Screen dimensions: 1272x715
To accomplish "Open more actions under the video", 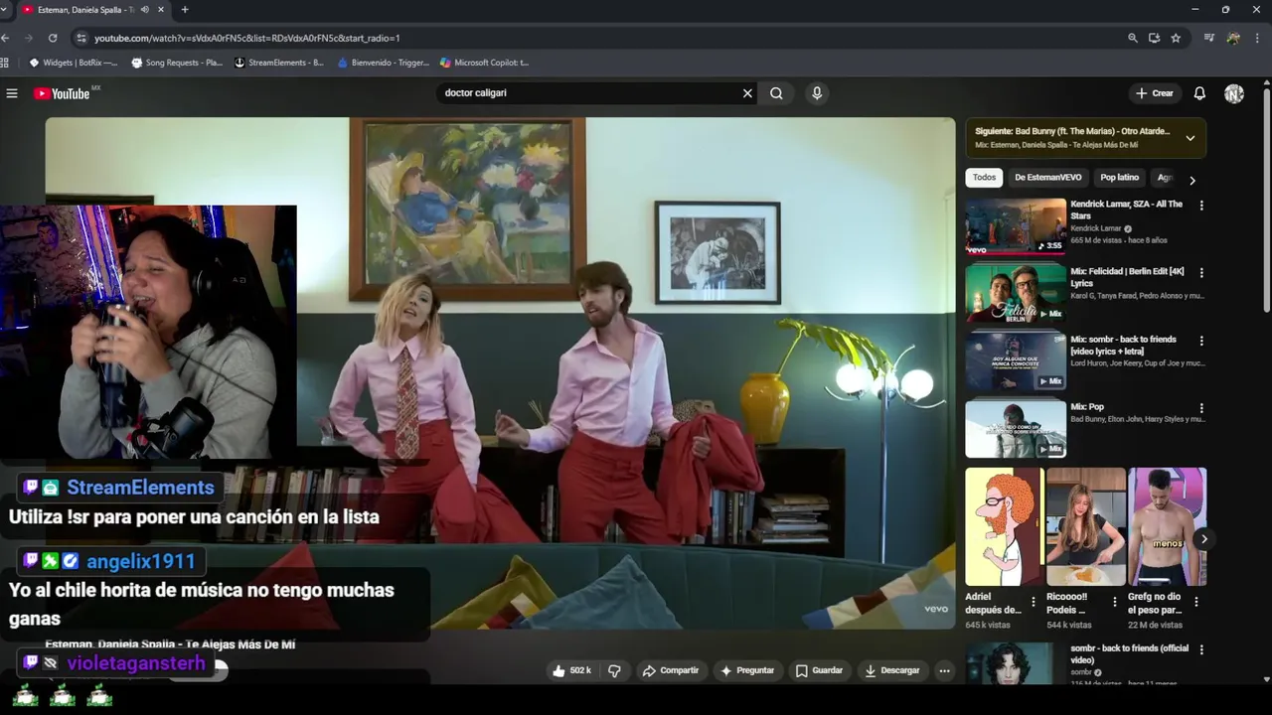I will coord(945,670).
